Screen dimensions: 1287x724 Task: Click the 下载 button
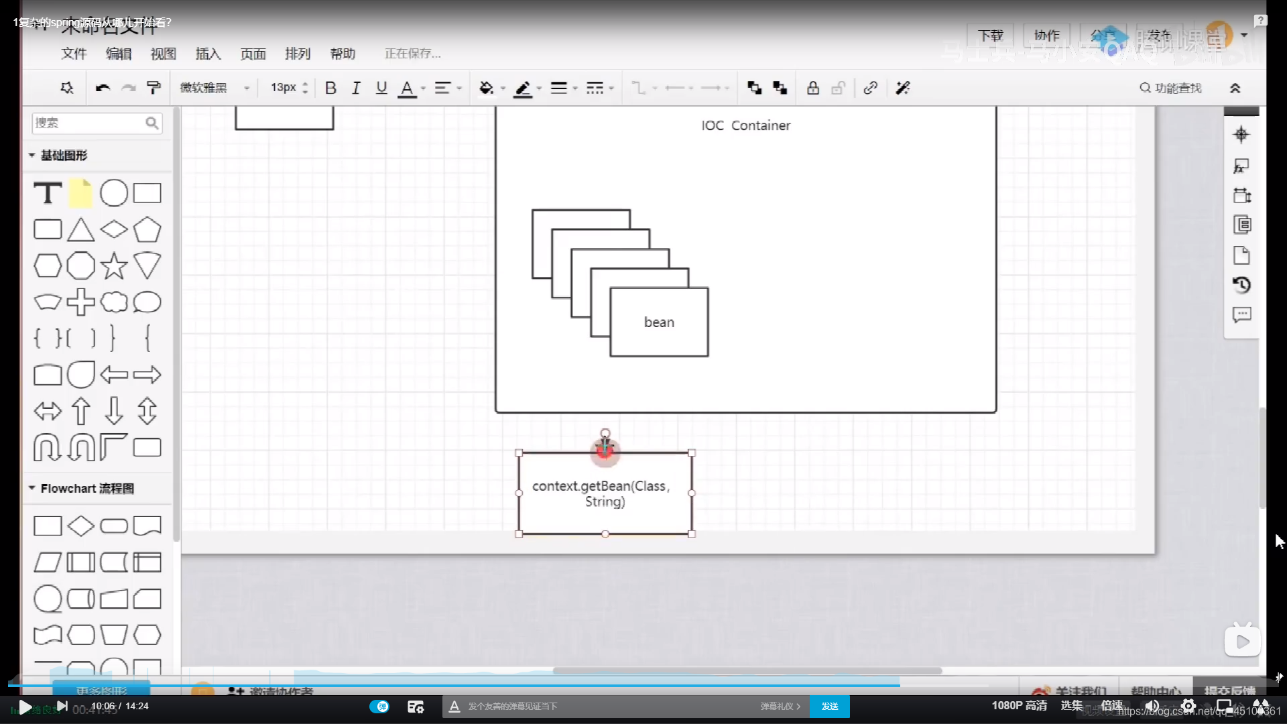(990, 34)
